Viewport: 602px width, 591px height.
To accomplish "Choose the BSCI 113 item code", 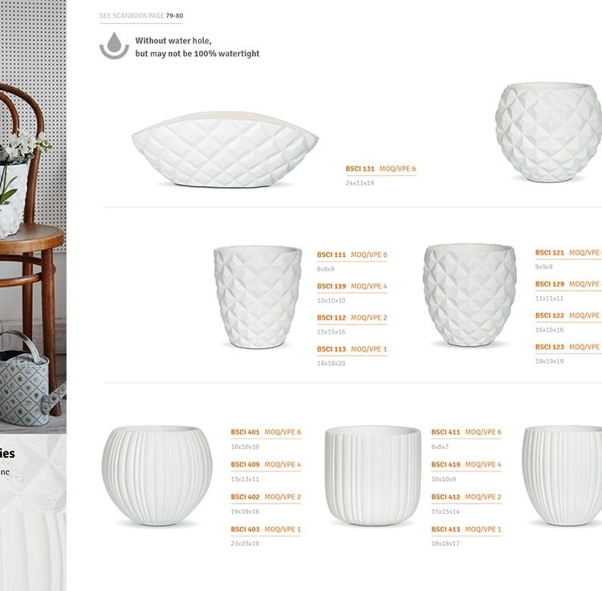I will tap(332, 349).
